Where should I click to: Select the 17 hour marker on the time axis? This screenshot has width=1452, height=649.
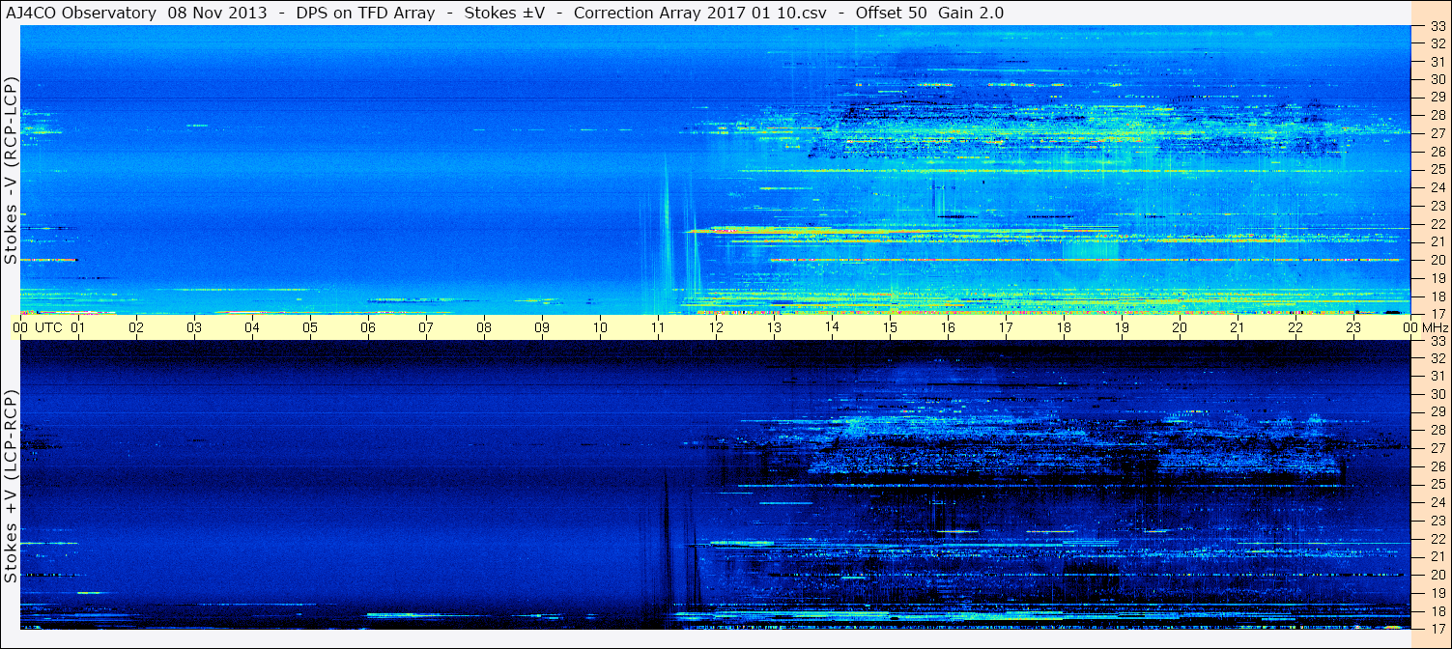pos(1006,327)
